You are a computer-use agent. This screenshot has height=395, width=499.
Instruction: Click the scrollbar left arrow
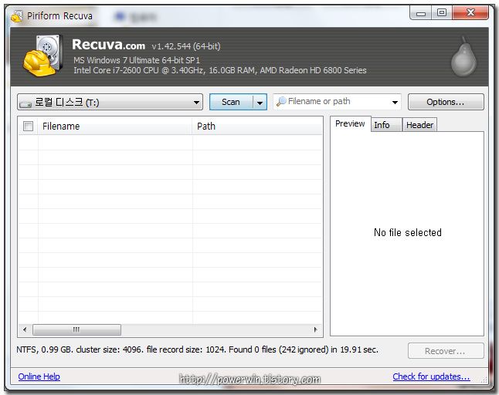pos(25,329)
